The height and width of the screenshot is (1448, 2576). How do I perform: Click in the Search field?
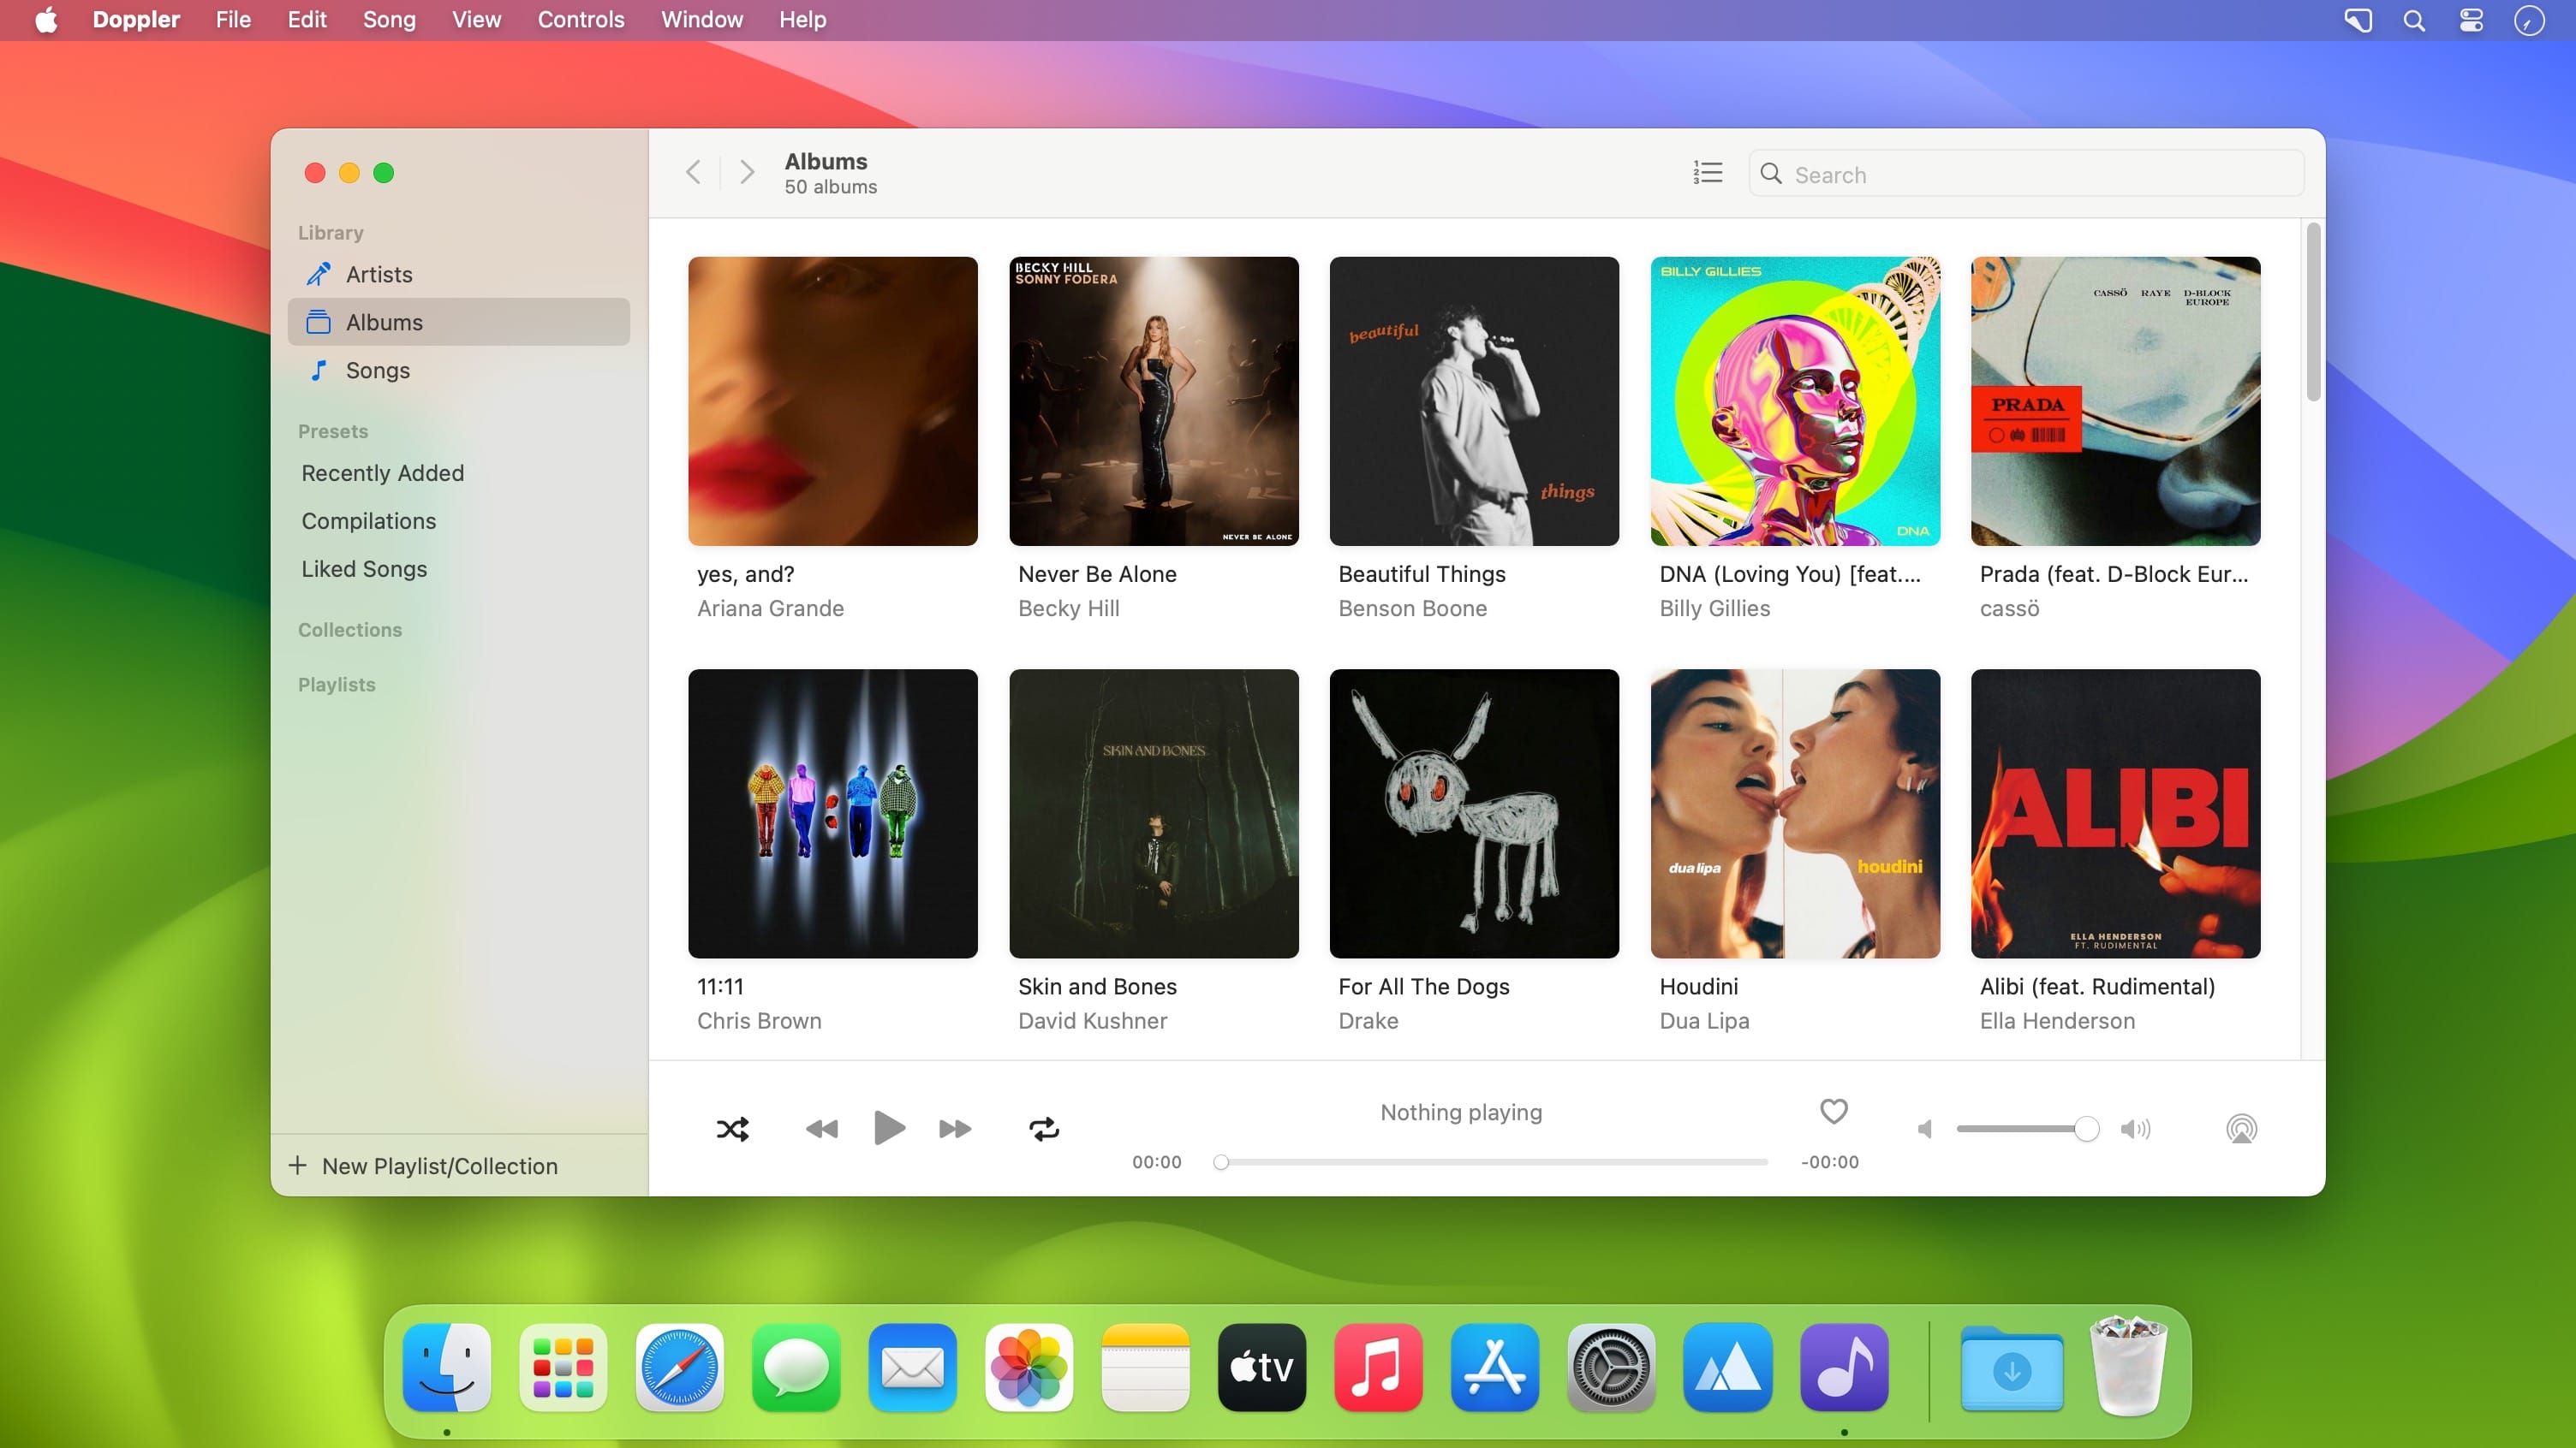click(2026, 174)
